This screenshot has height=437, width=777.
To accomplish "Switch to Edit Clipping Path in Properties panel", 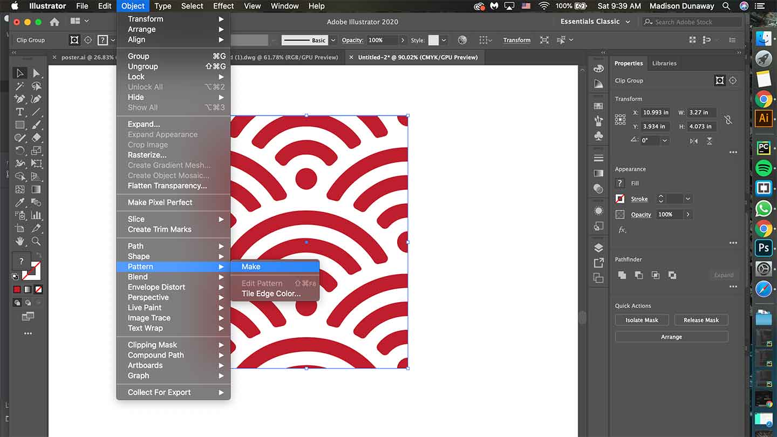I will [x=719, y=80].
